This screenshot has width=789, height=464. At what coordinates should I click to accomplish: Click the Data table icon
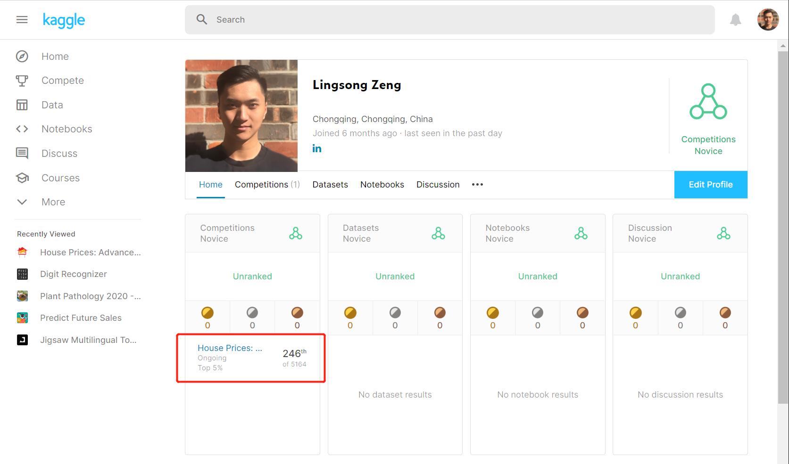(x=22, y=105)
